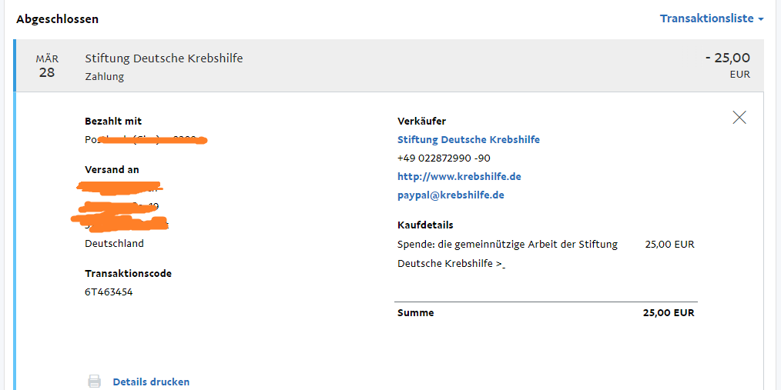Screen dimensions: 781x390
Task: Close the transaction details with the X
Action: pos(739,118)
